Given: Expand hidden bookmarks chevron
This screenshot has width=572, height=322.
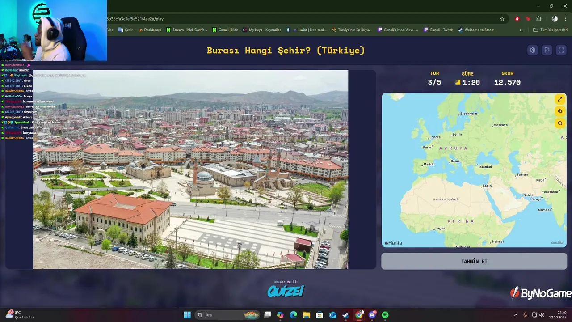Looking at the screenshot, I should pos(521,30).
